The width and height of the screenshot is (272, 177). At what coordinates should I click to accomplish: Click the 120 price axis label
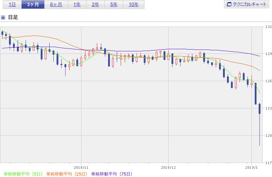coord(268,135)
